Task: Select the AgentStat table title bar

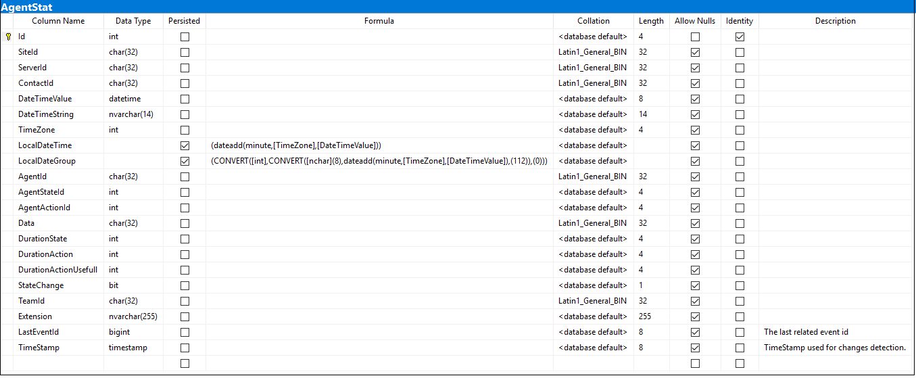Action: (458, 7)
